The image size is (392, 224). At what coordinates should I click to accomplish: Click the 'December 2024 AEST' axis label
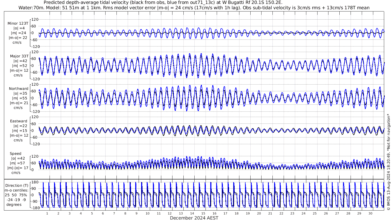[194, 218]
